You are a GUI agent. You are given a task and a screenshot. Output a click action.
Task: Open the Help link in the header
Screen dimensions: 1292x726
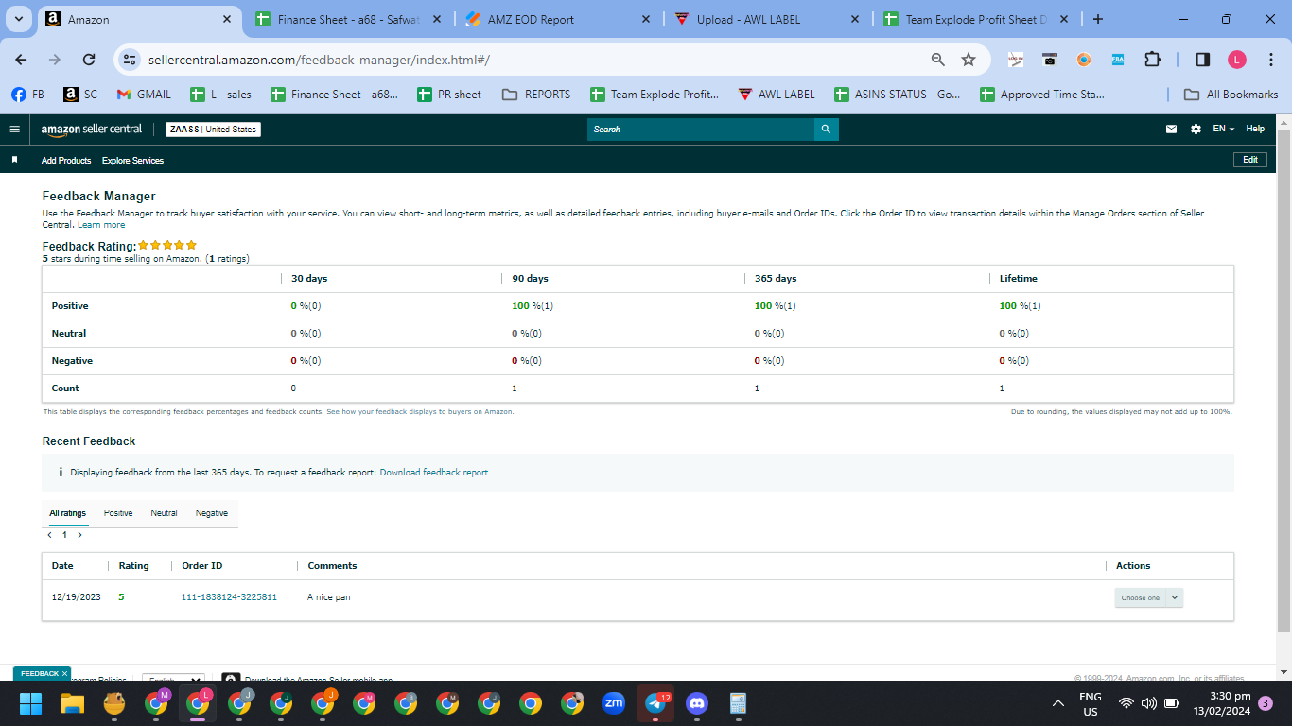(x=1255, y=129)
